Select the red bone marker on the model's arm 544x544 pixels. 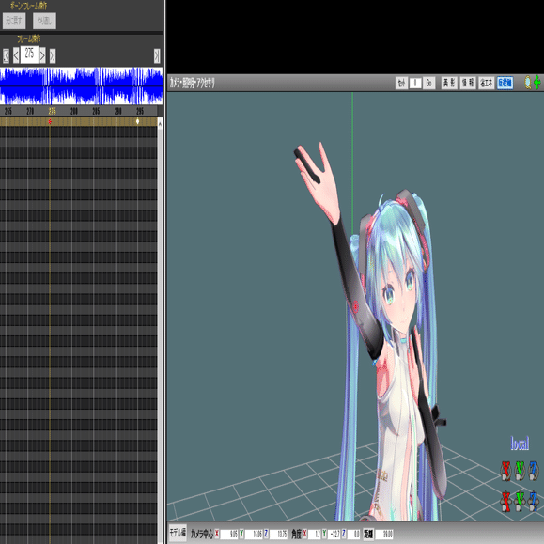[x=355, y=306]
